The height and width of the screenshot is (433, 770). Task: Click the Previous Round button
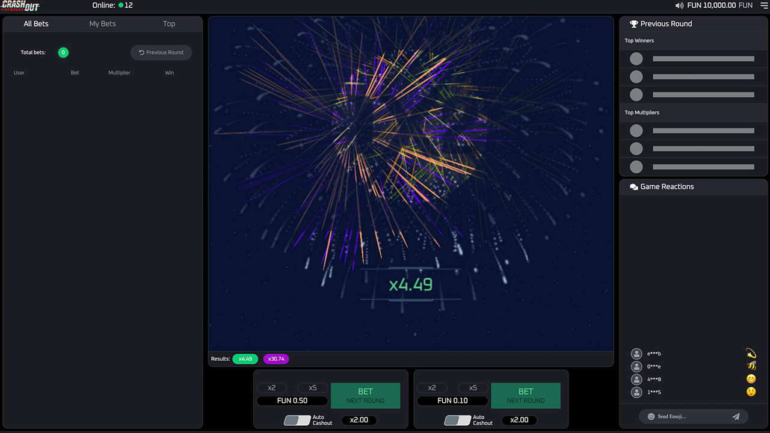click(x=161, y=52)
